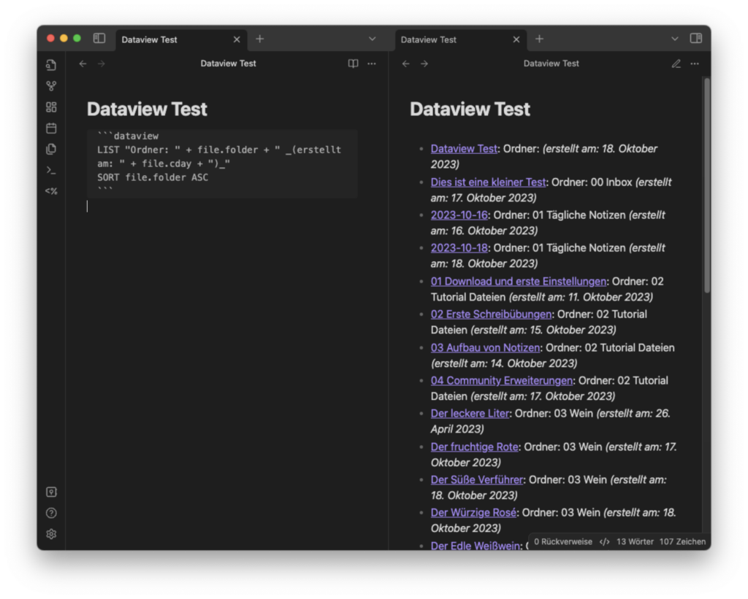Click '13 Wörter' in the status bar
The image size is (748, 599).
pyautogui.click(x=635, y=542)
